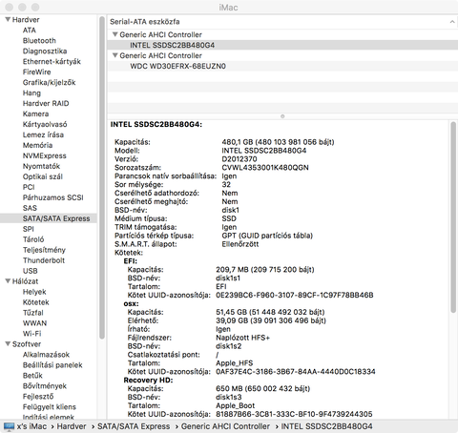
Task: Select Felügyelt kliens entry
Action: [x=50, y=407]
